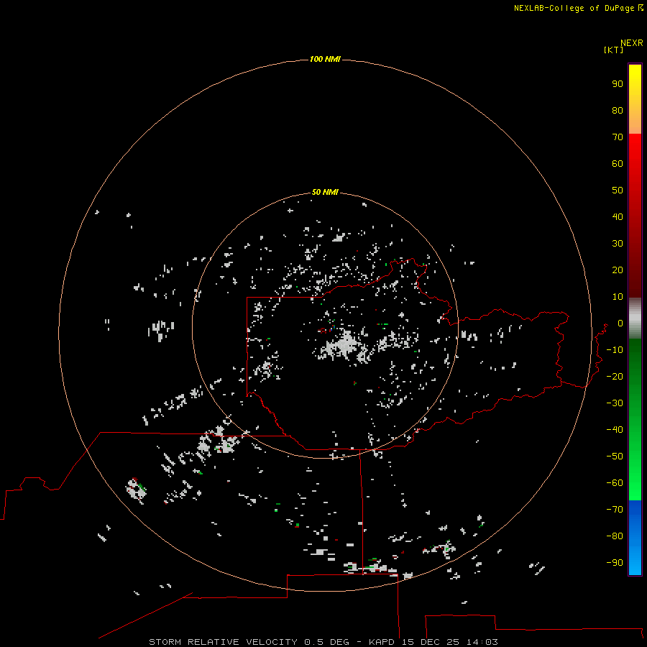Click the -40 value on the velocity scale
647x647 pixels.
click(x=615, y=430)
